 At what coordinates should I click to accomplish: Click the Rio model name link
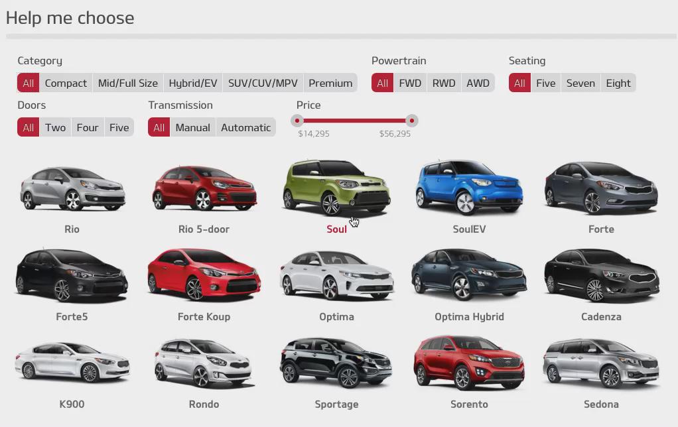click(x=72, y=229)
